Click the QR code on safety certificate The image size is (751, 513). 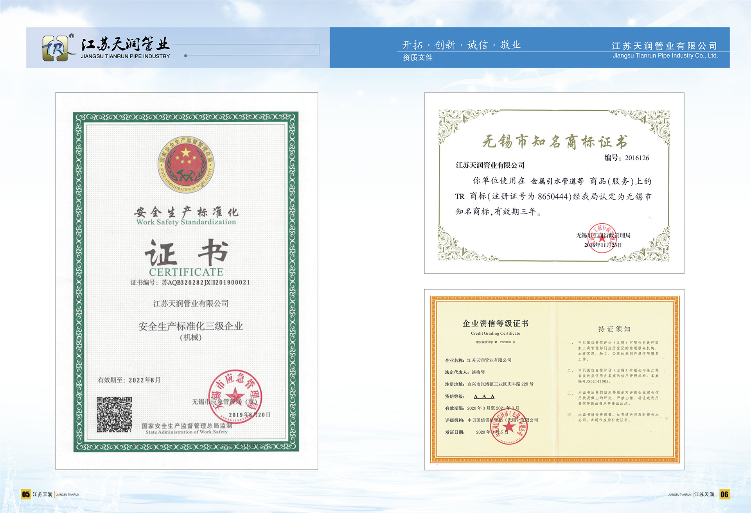(114, 414)
